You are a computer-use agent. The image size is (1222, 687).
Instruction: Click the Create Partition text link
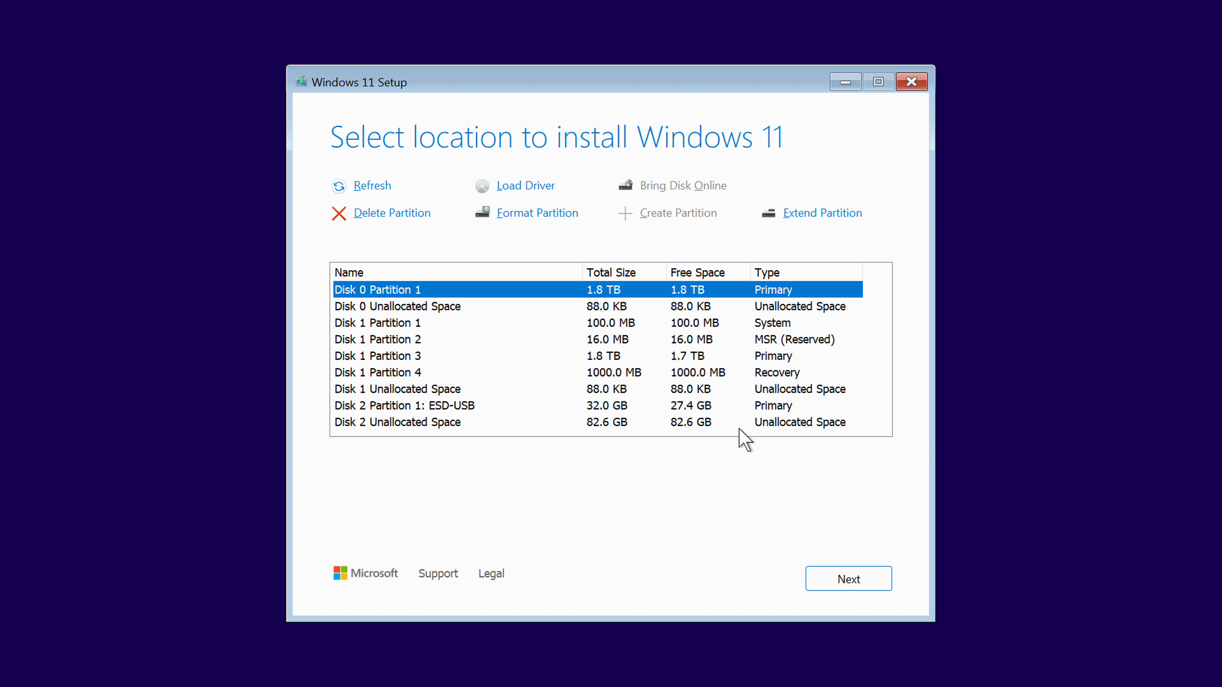coord(678,213)
